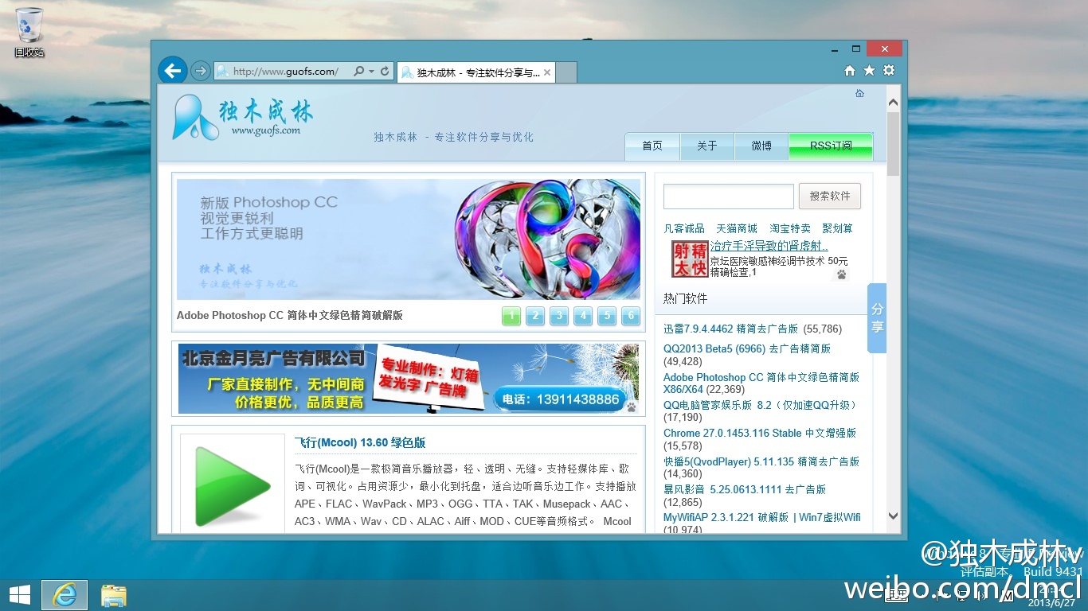1088x611 pixels.
Task: Click Internet Explorer taskbar icon
Action: (65, 595)
